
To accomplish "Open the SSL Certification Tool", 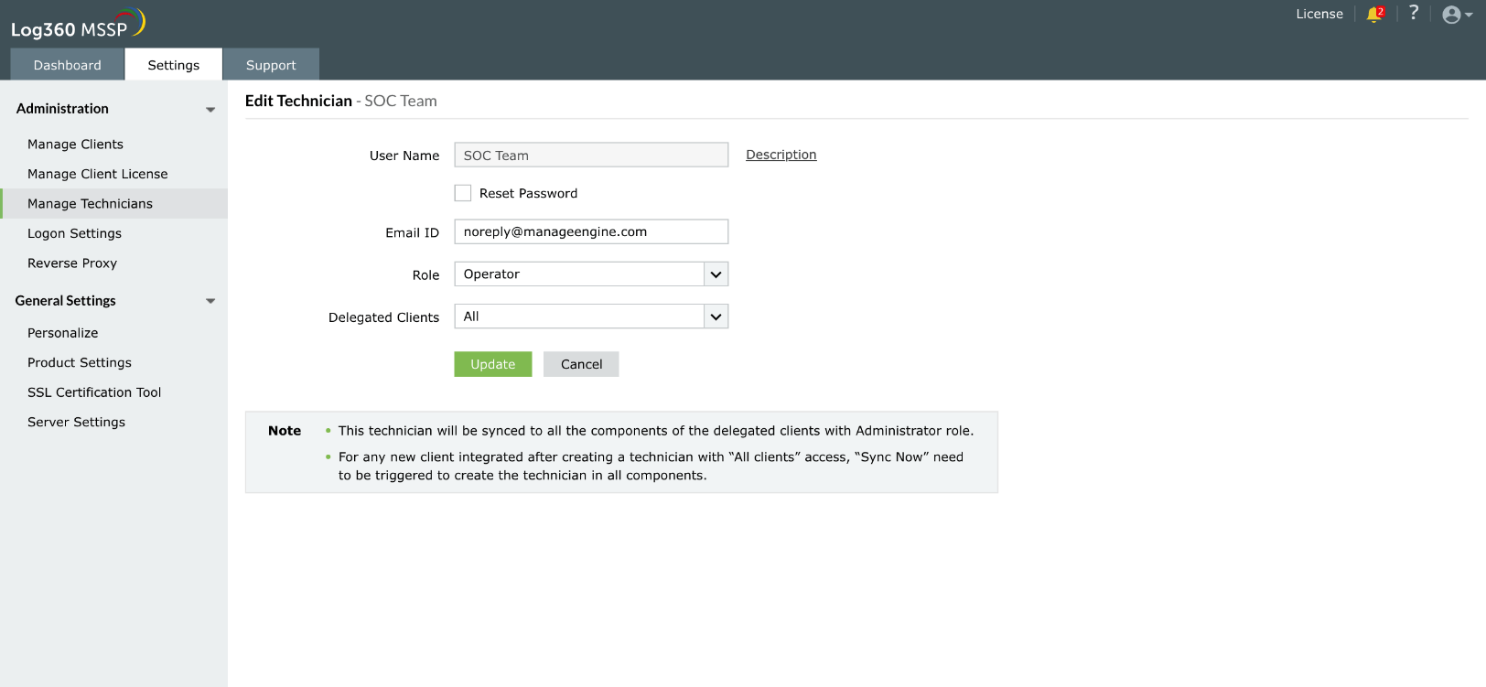I will coord(94,392).
